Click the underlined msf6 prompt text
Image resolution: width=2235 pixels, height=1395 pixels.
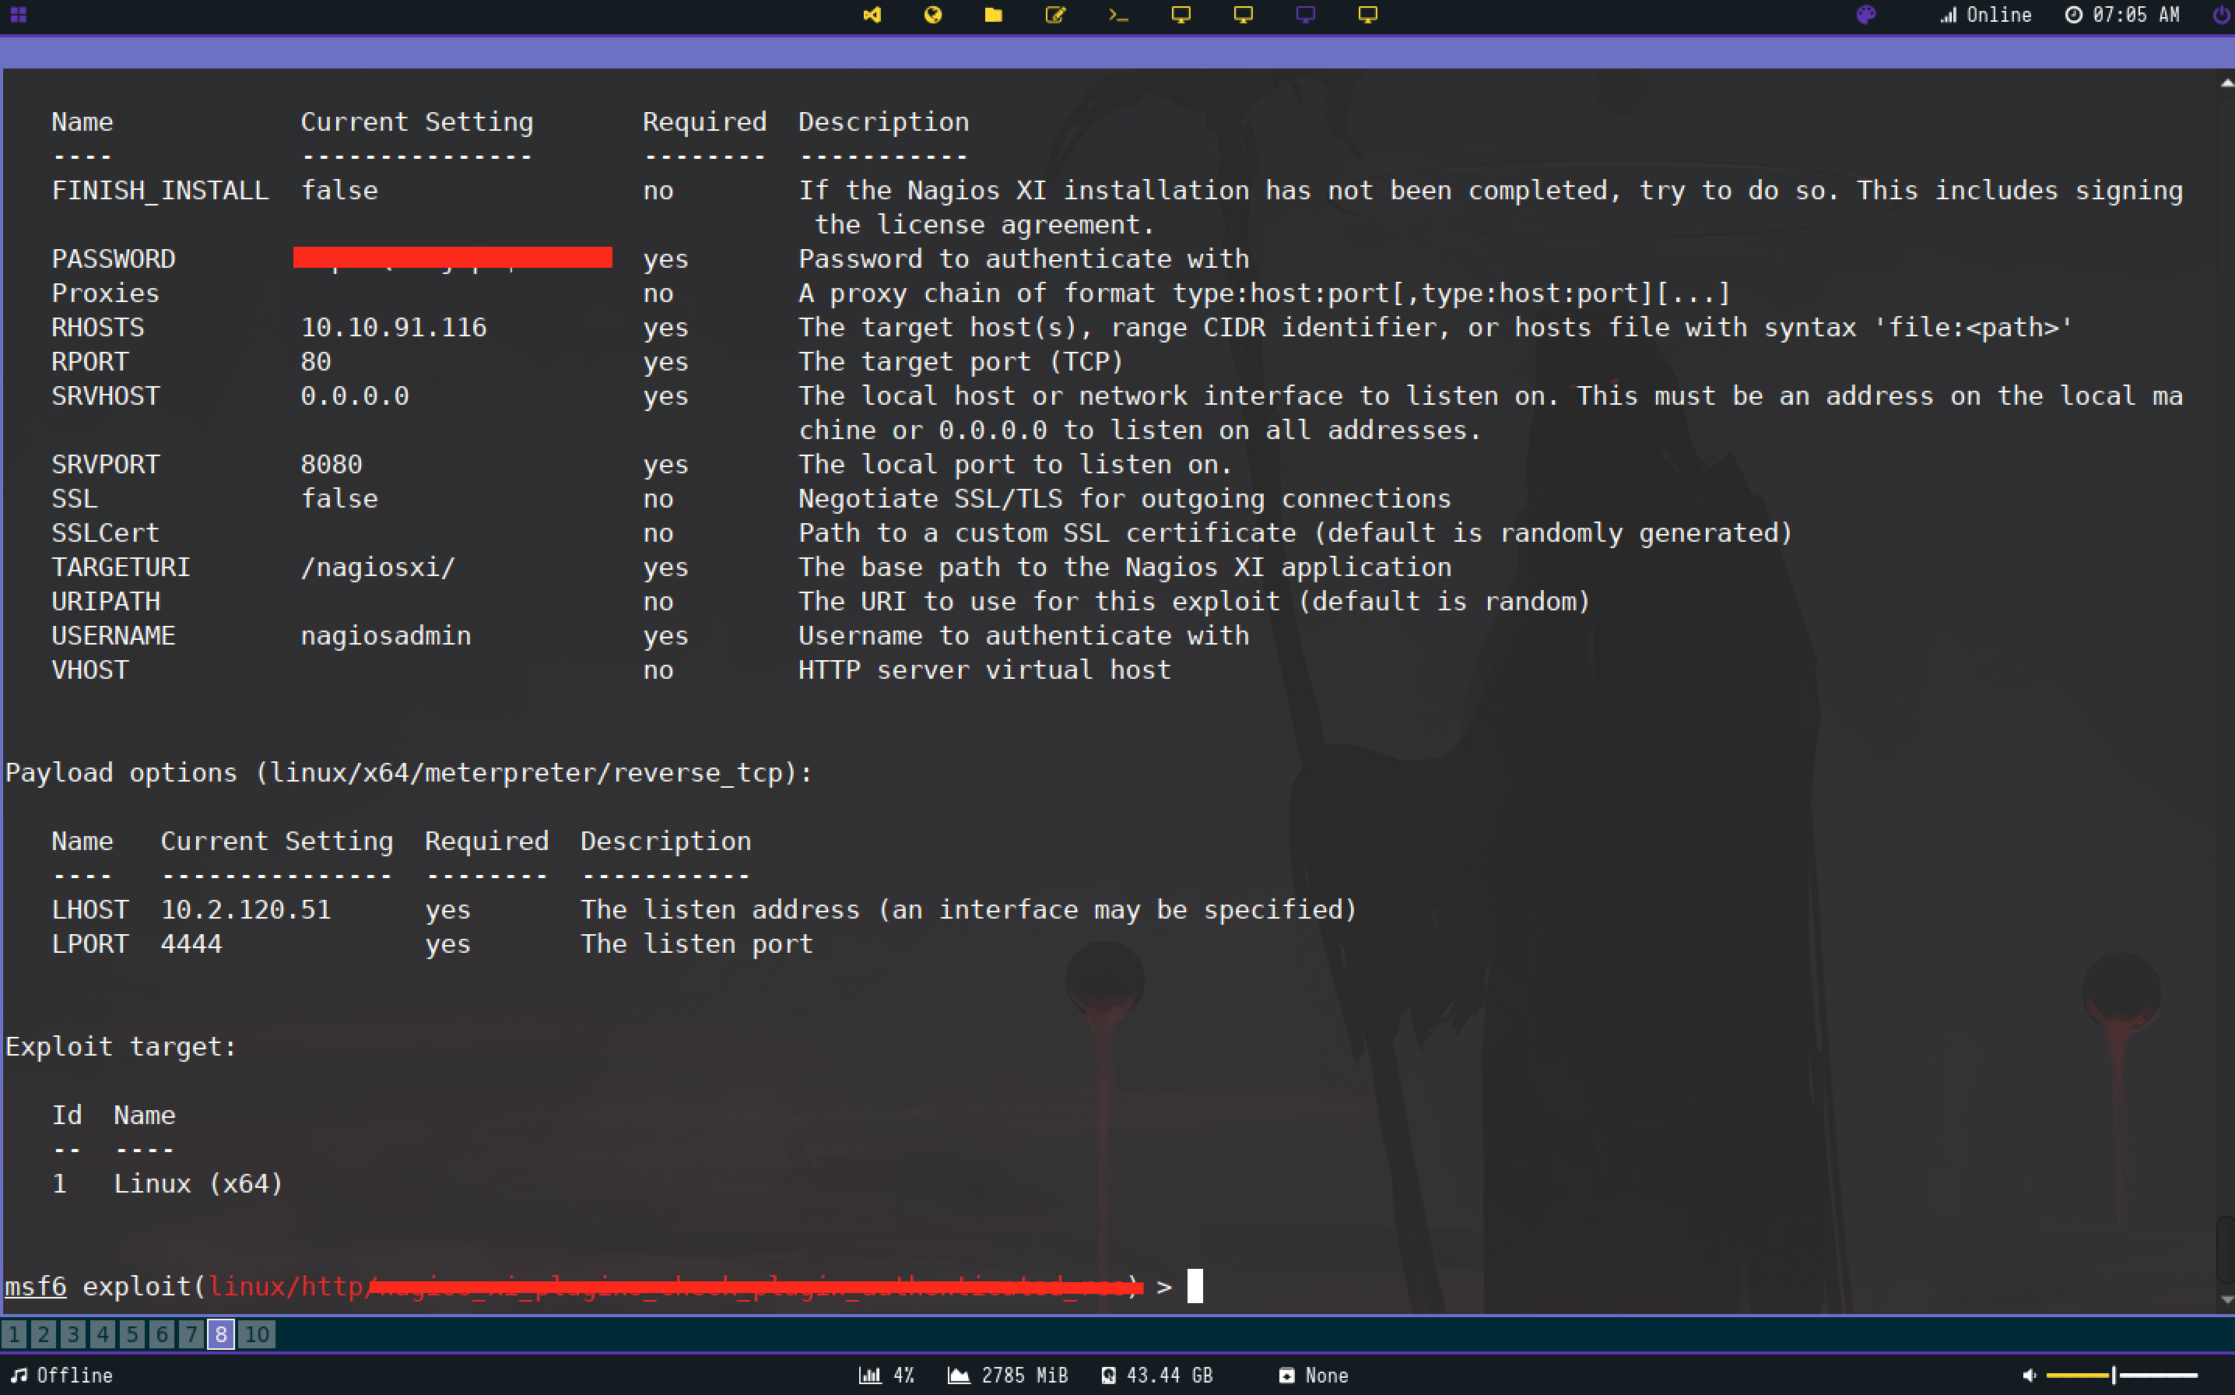click(x=36, y=1286)
